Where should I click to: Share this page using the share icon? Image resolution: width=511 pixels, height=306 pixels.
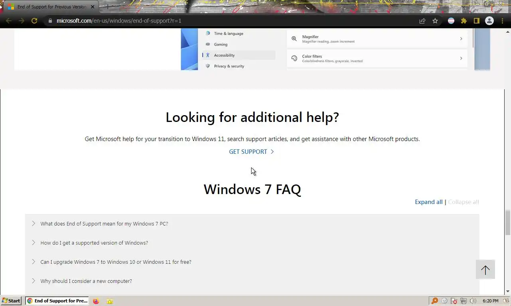coord(422,21)
